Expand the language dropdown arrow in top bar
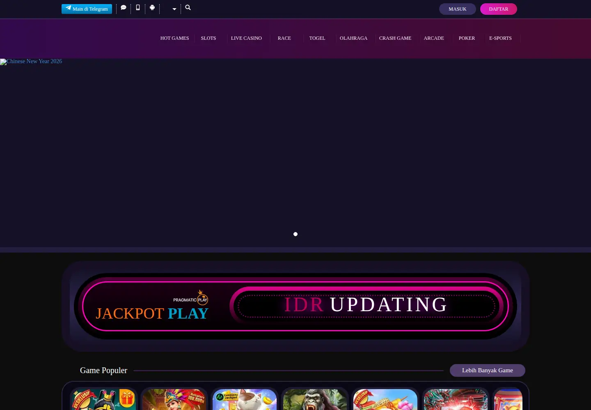591x410 pixels. (174, 9)
